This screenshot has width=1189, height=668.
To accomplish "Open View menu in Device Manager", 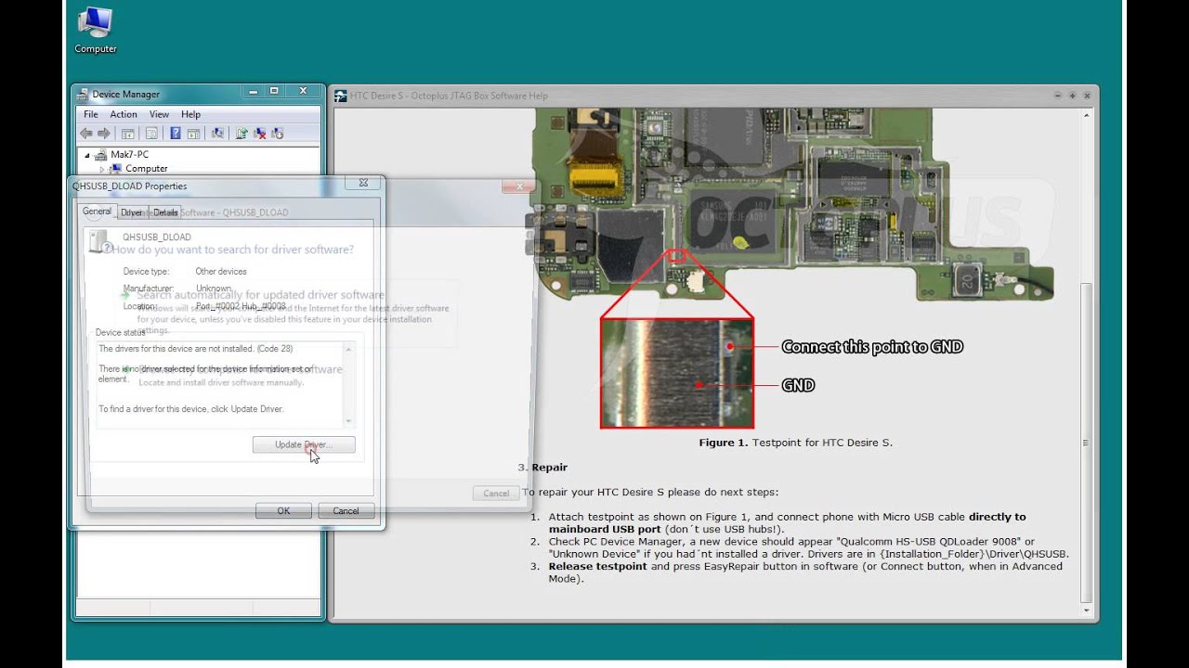I will [159, 114].
